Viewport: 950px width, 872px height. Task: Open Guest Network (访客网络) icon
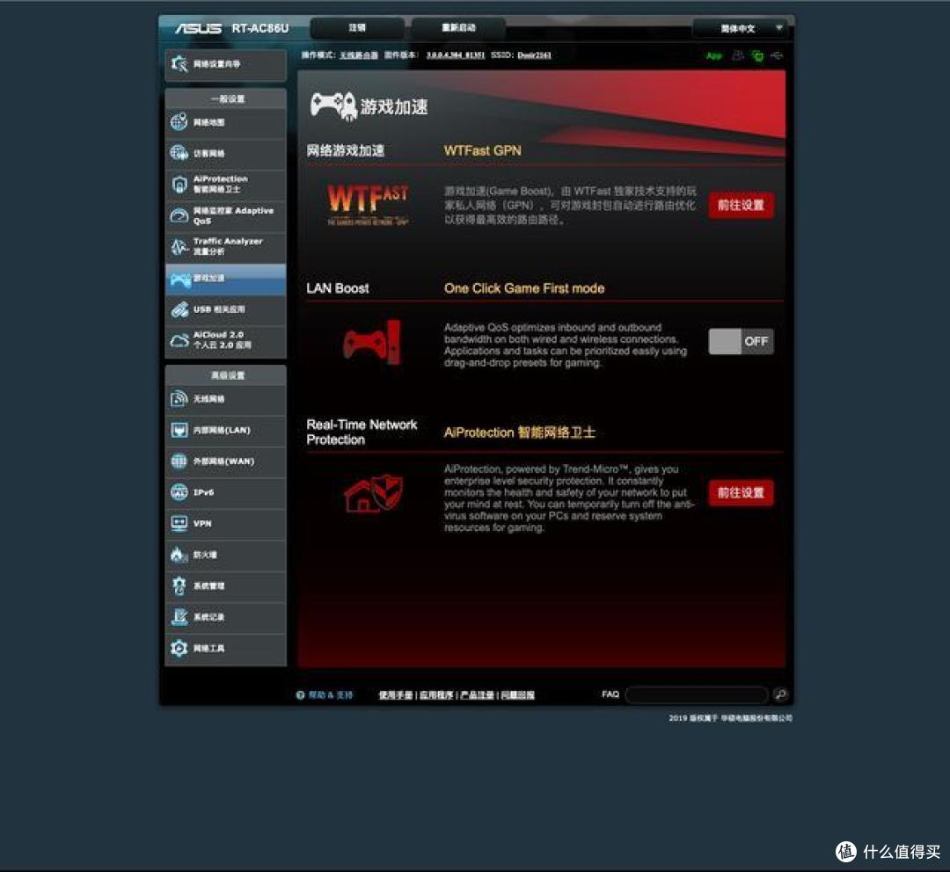tap(179, 153)
